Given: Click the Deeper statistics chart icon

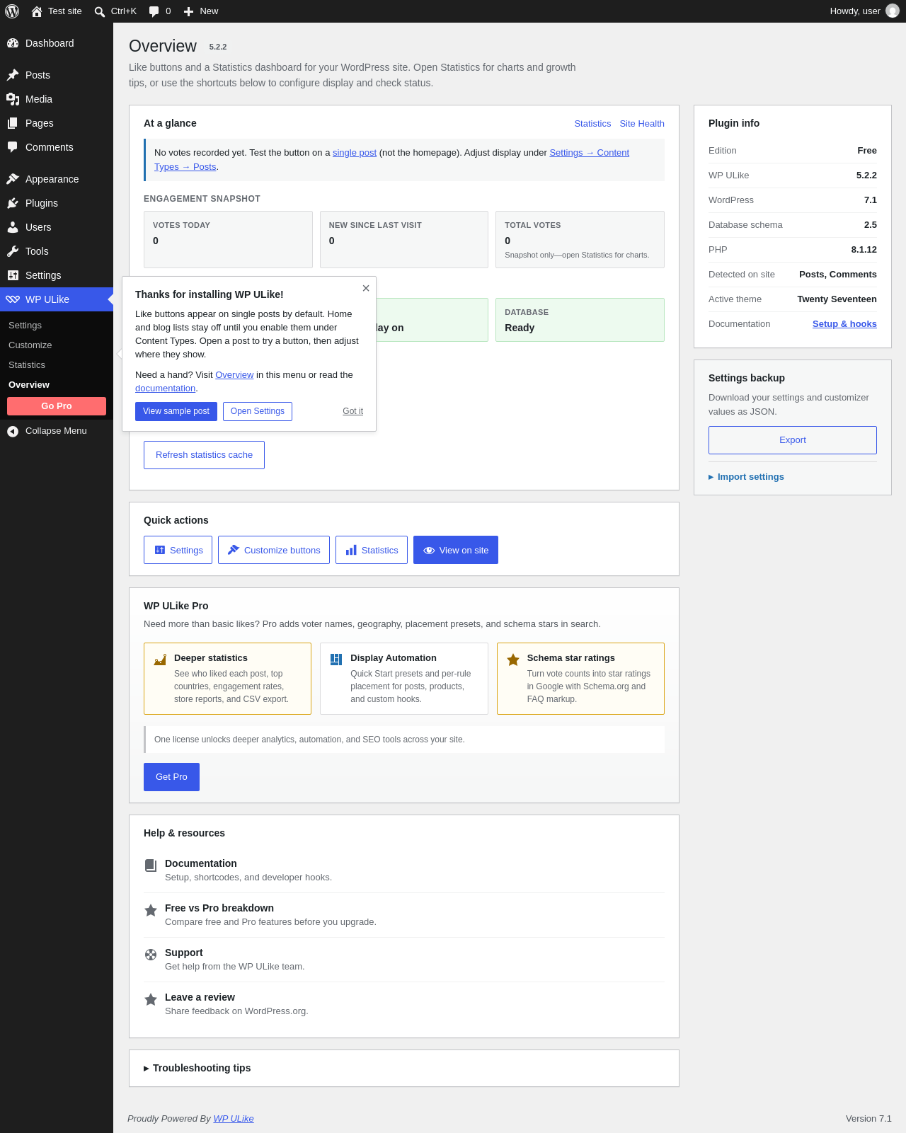Looking at the screenshot, I should pyautogui.click(x=160, y=660).
